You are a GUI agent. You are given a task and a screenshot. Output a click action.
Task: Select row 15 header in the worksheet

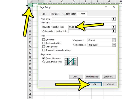(x=30, y=57)
